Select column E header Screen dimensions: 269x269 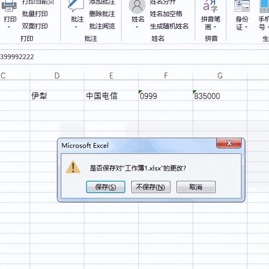coord(111,75)
